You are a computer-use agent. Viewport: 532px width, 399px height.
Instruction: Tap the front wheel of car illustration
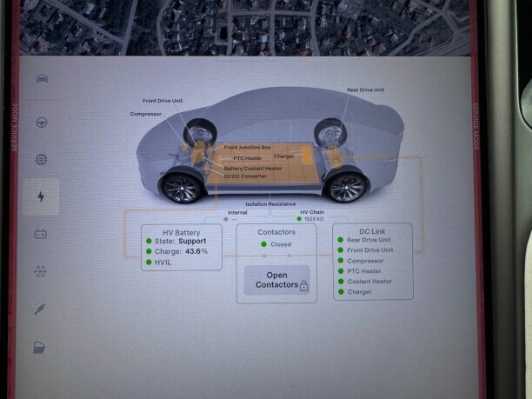tap(183, 187)
